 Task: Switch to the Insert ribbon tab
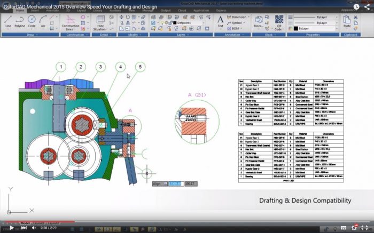pos(35,11)
